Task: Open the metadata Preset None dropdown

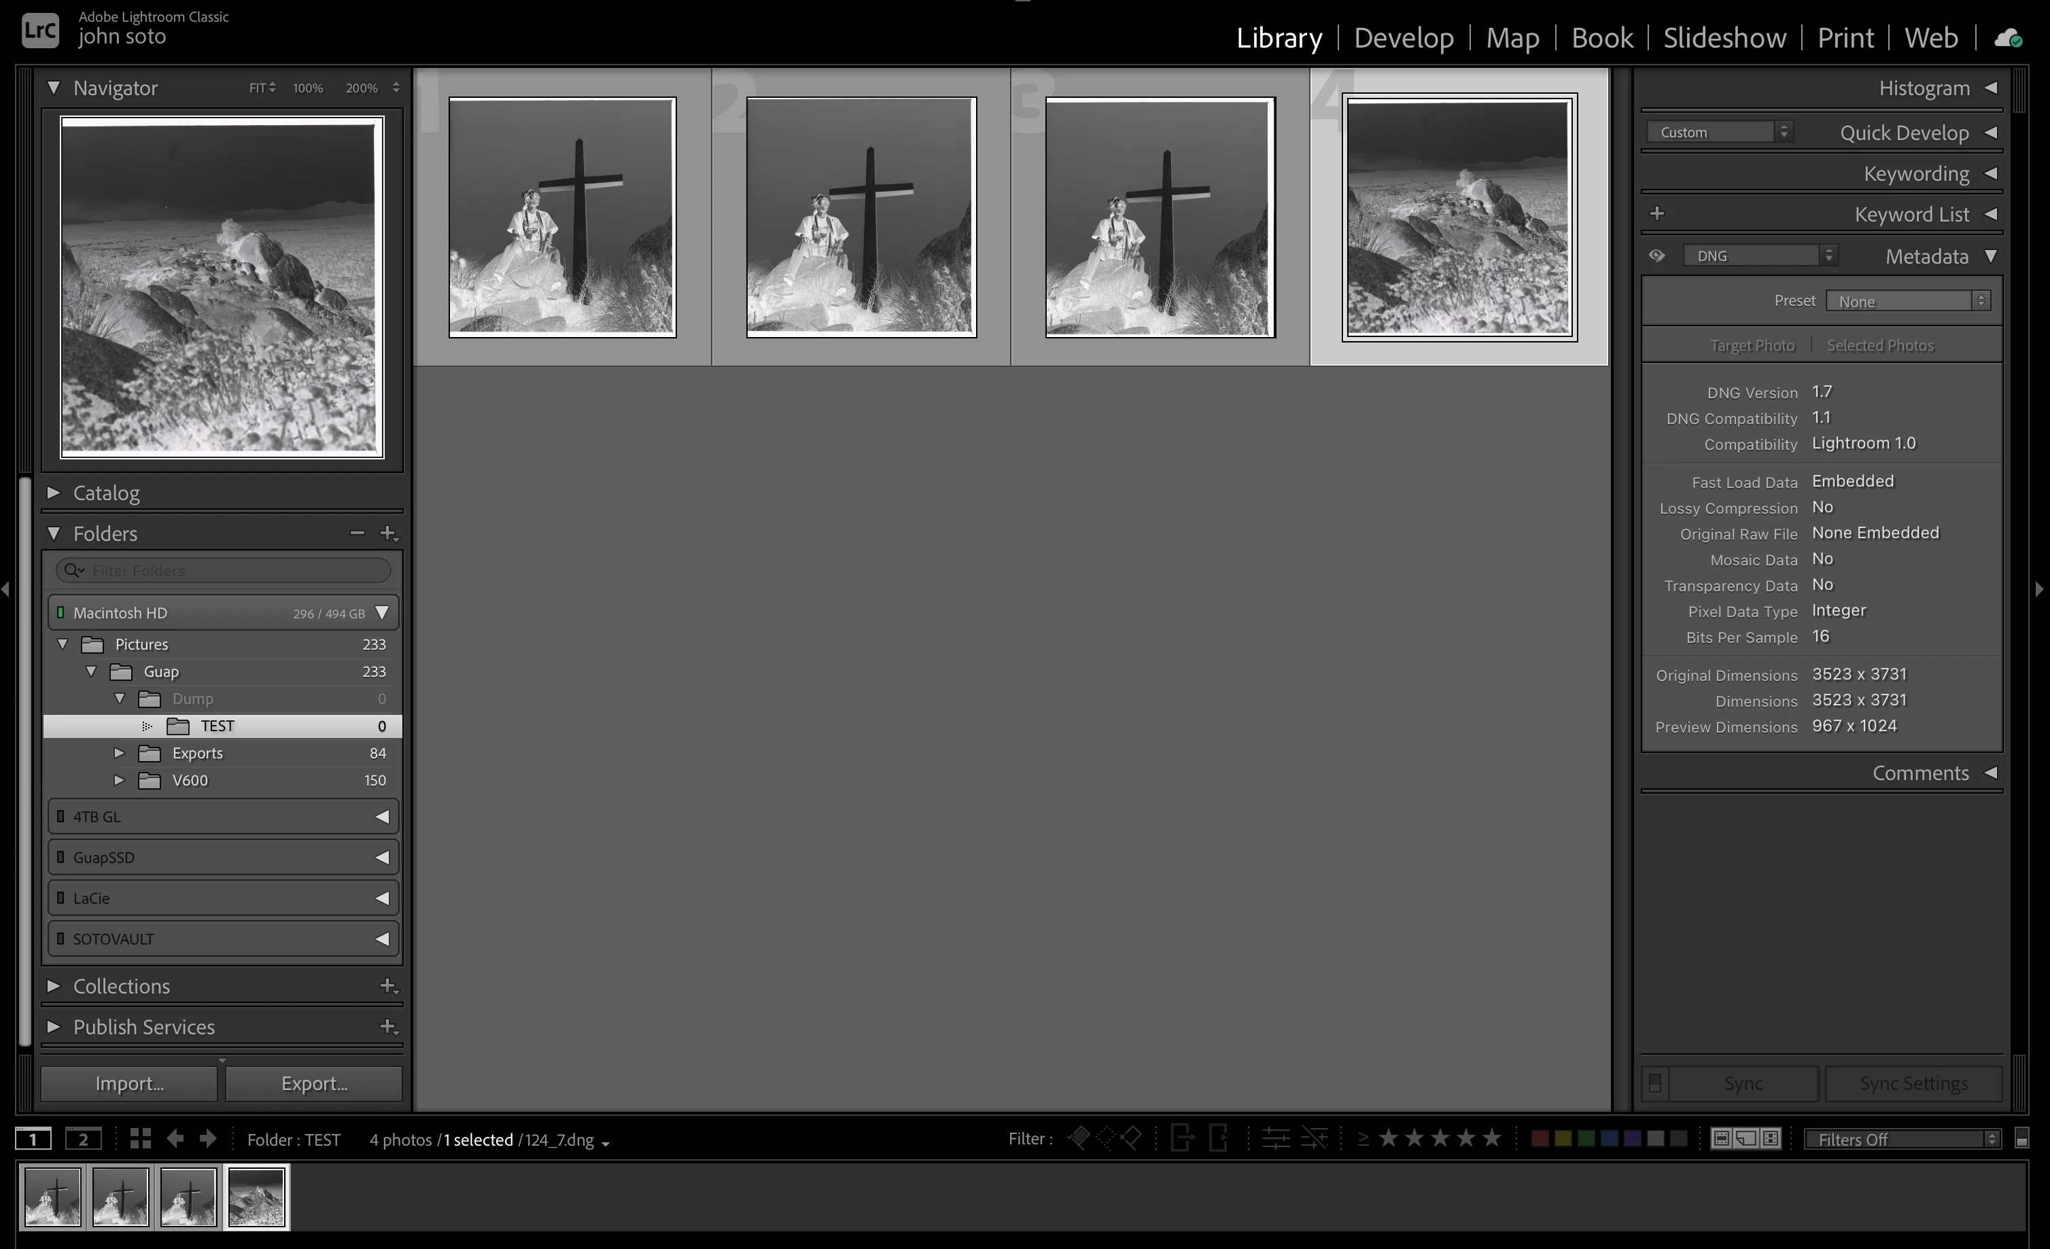Action: (1908, 301)
